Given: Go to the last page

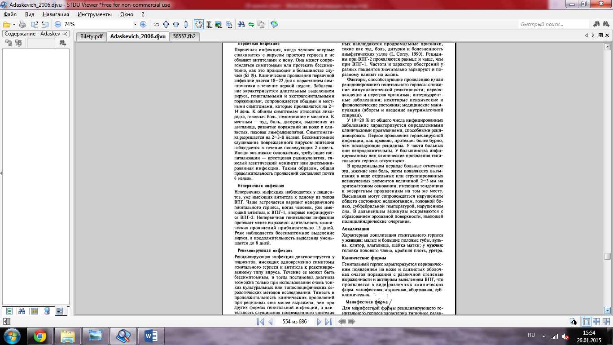Looking at the screenshot, I should 328,322.
